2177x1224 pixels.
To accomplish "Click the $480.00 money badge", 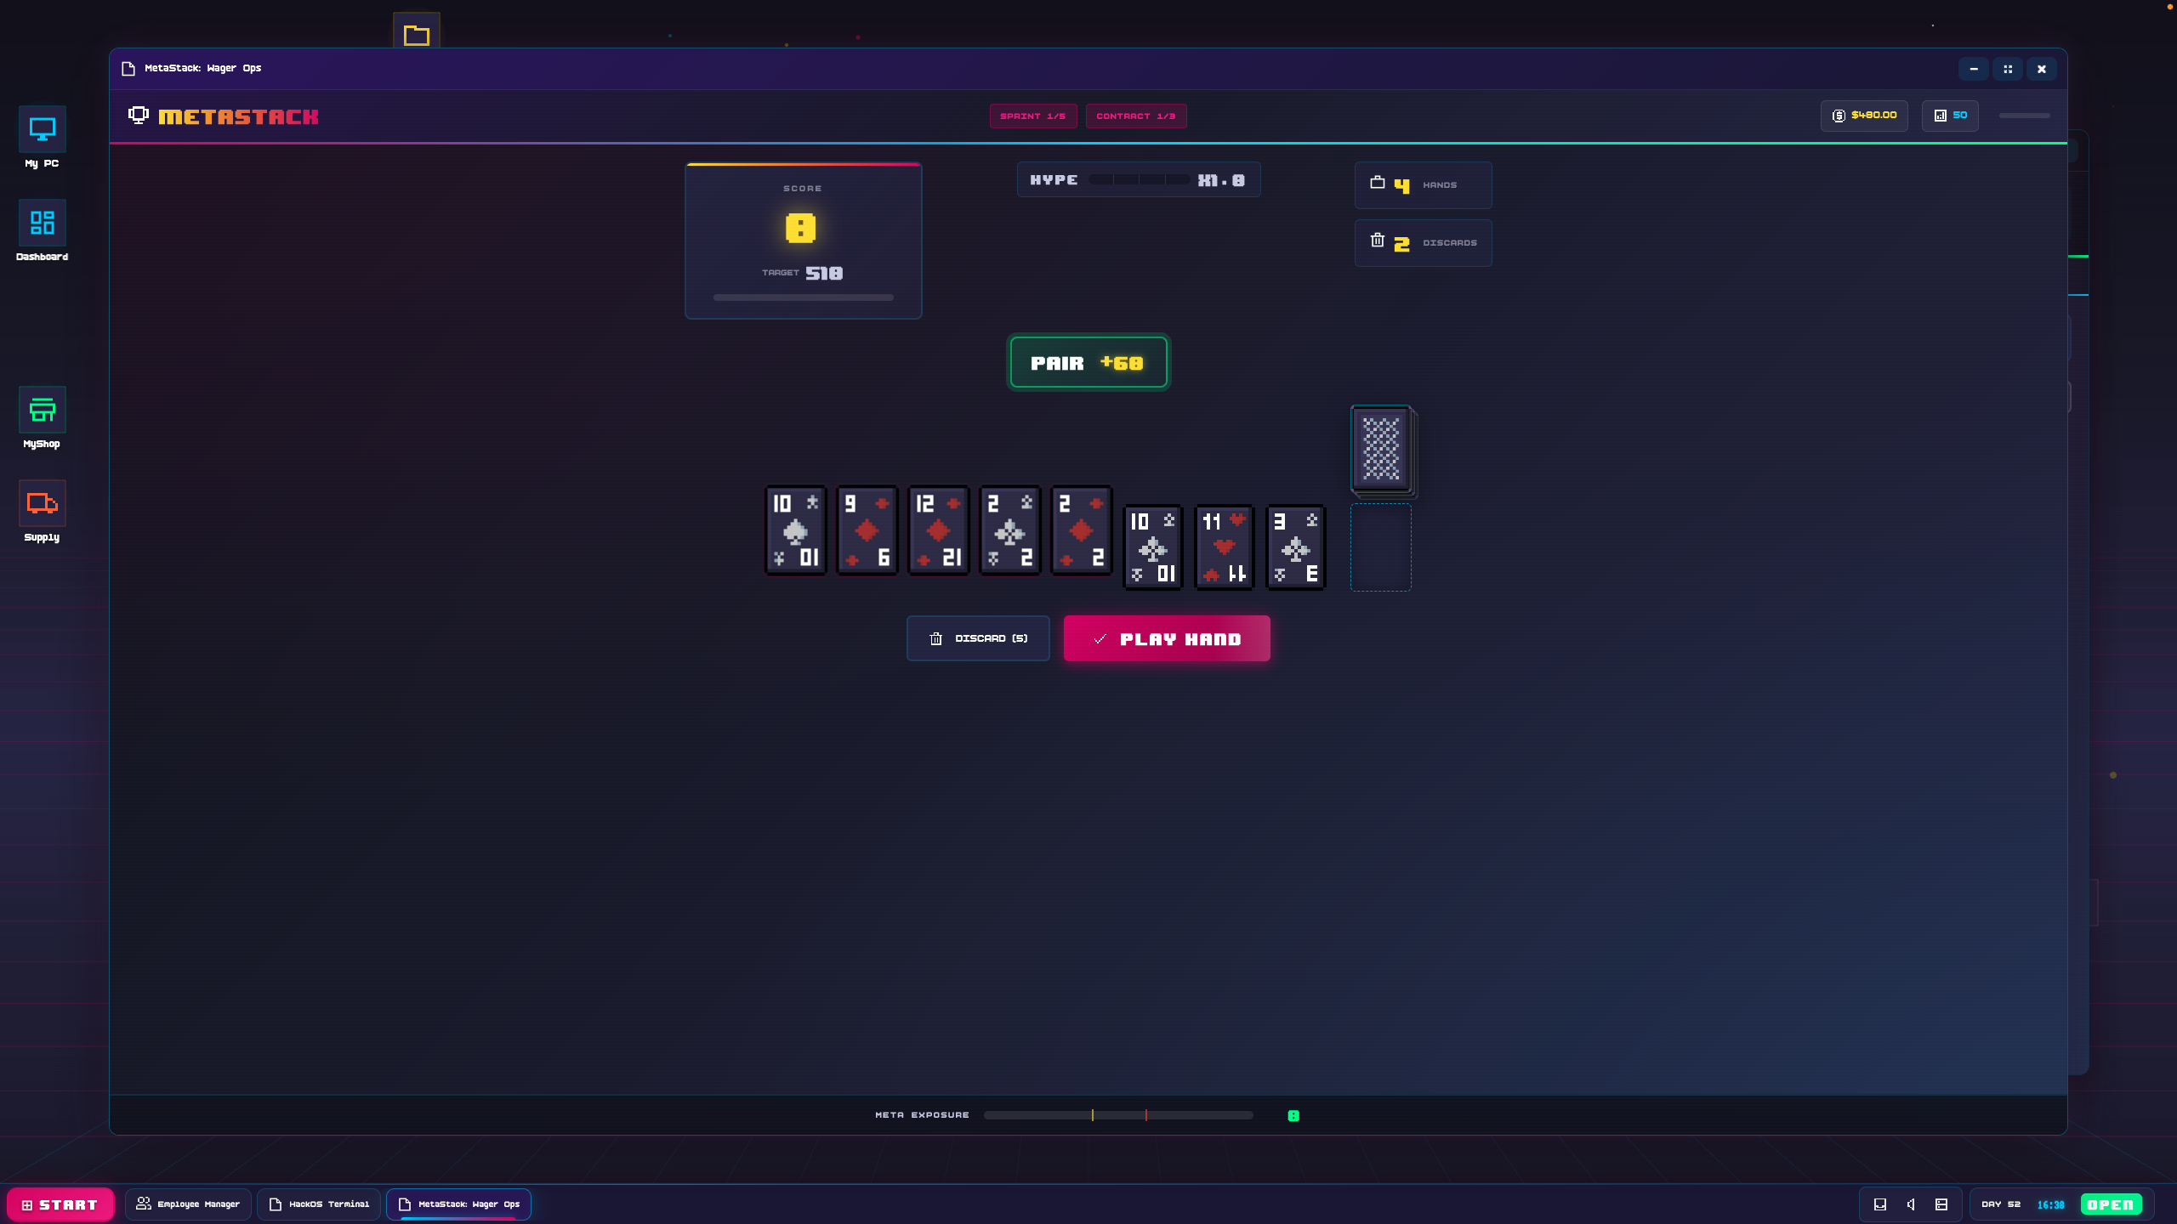I will 1864,116.
